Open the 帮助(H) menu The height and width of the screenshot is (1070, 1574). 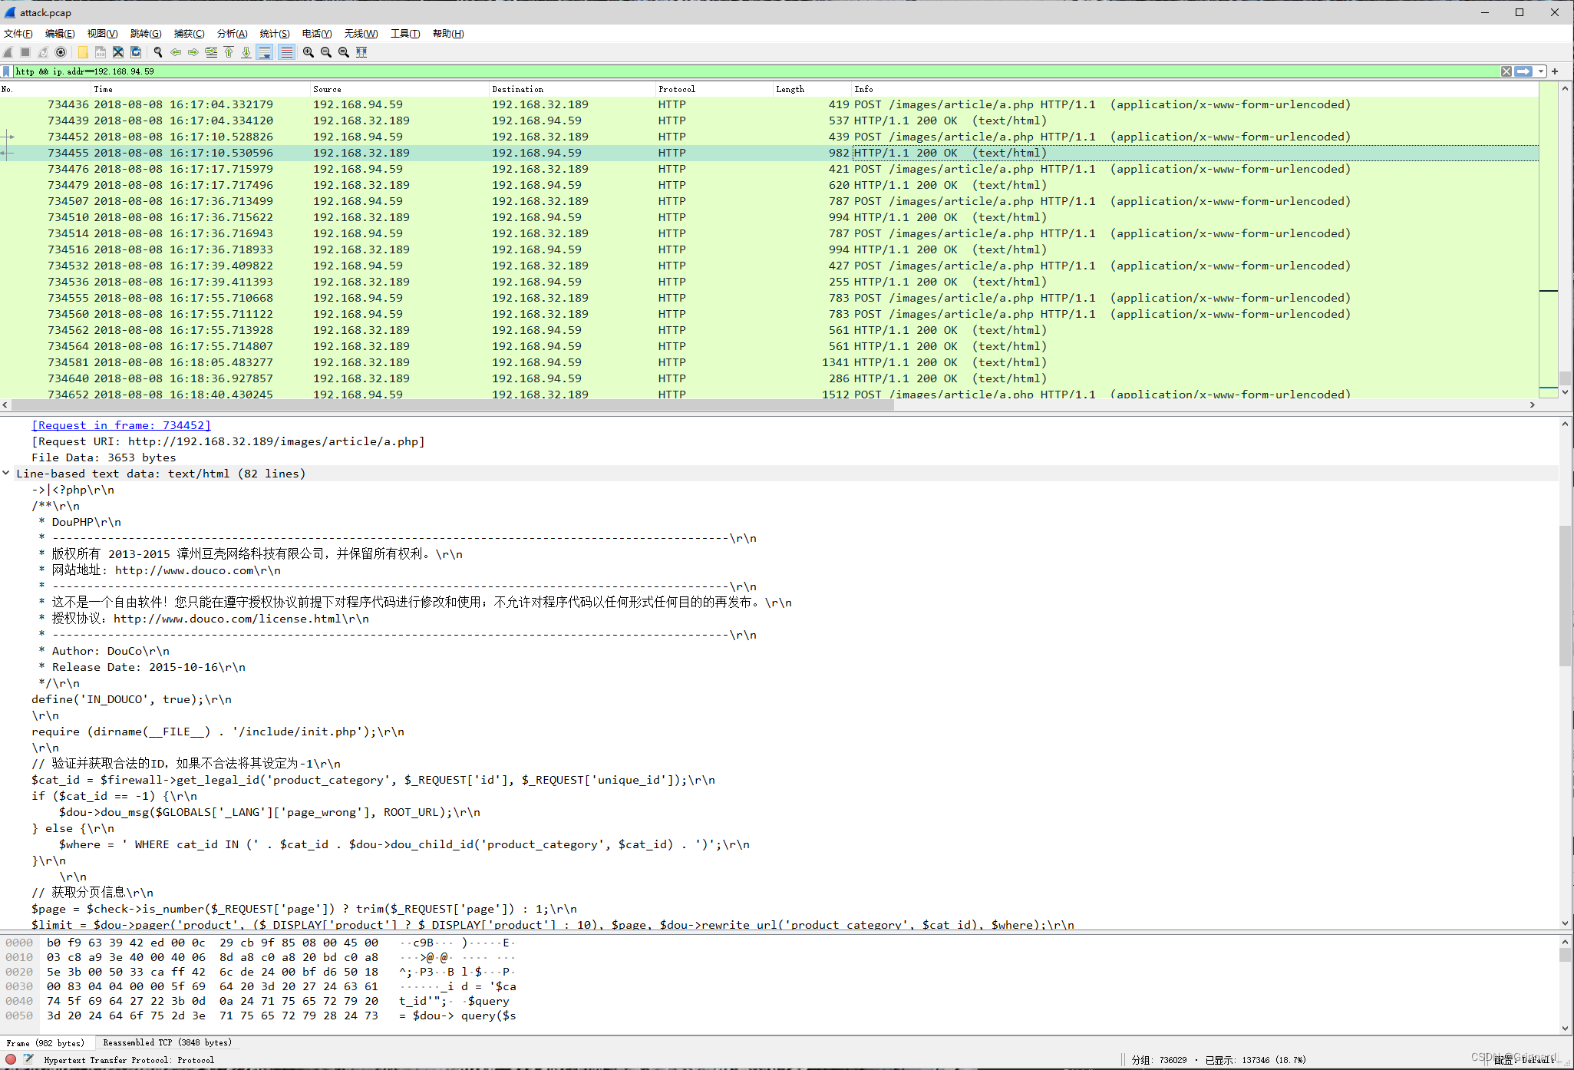point(448,34)
